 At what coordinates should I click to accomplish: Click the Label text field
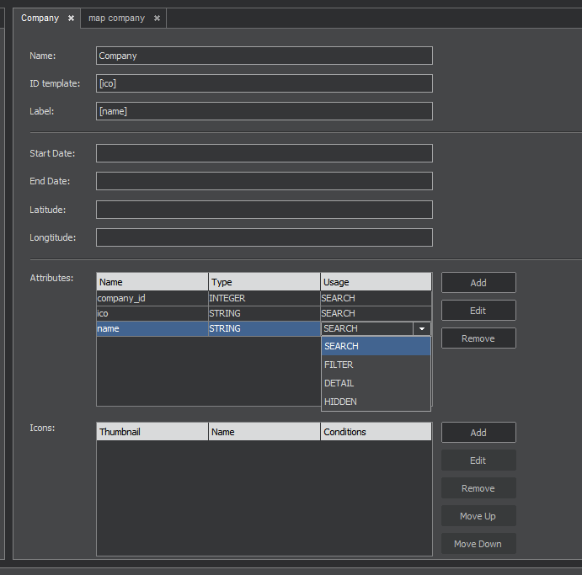[264, 111]
